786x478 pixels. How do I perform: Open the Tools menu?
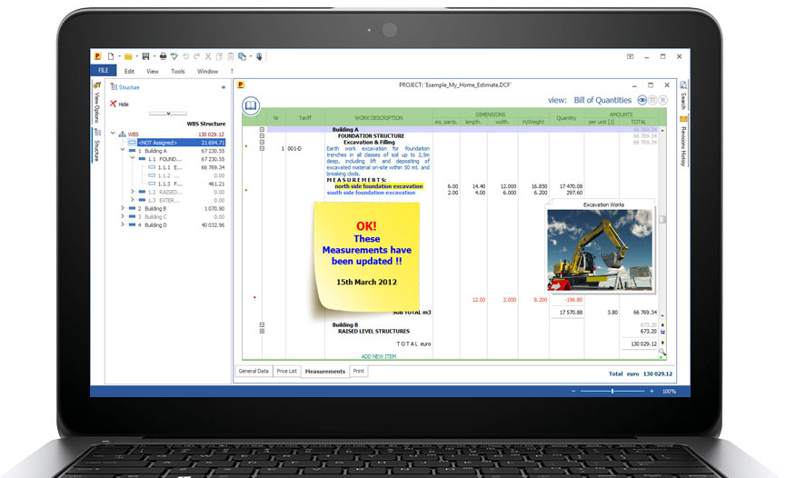(178, 71)
